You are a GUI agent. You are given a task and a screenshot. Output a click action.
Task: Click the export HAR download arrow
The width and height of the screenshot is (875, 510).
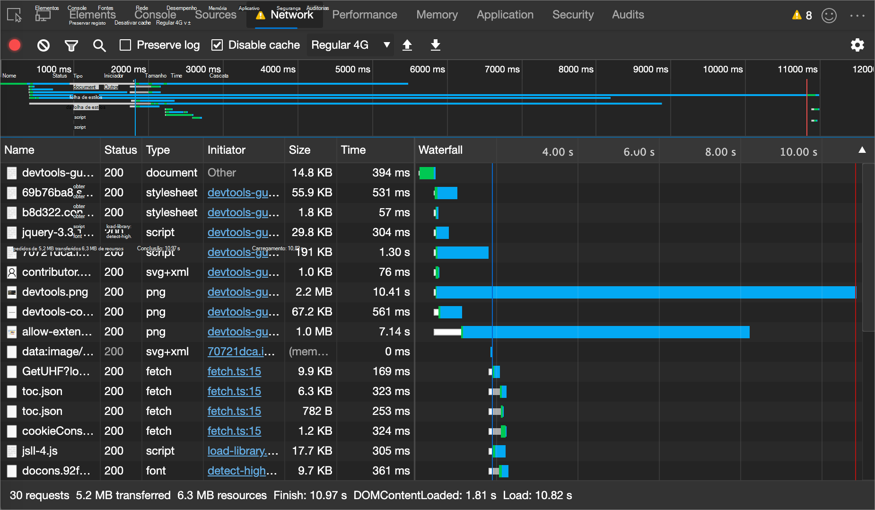tap(436, 45)
